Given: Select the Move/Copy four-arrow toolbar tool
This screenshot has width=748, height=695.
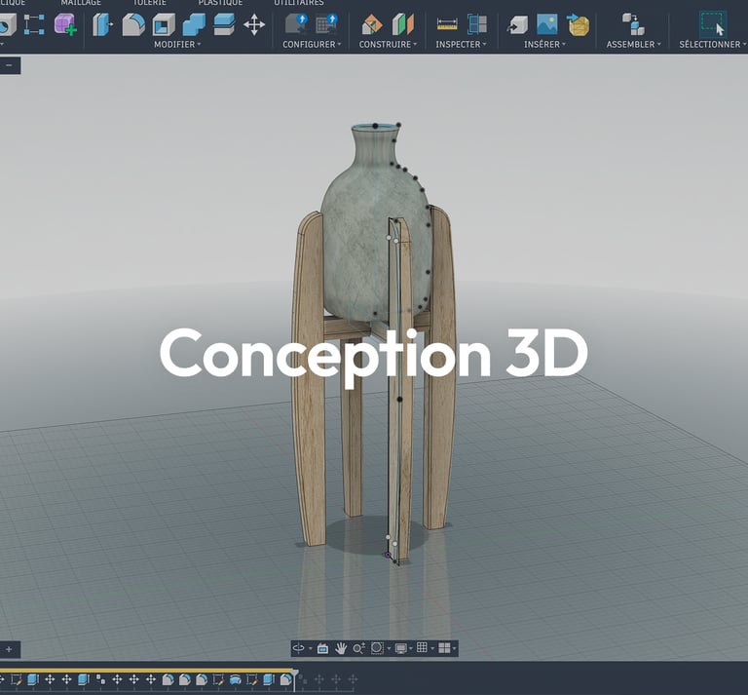Looking at the screenshot, I should 254,24.
